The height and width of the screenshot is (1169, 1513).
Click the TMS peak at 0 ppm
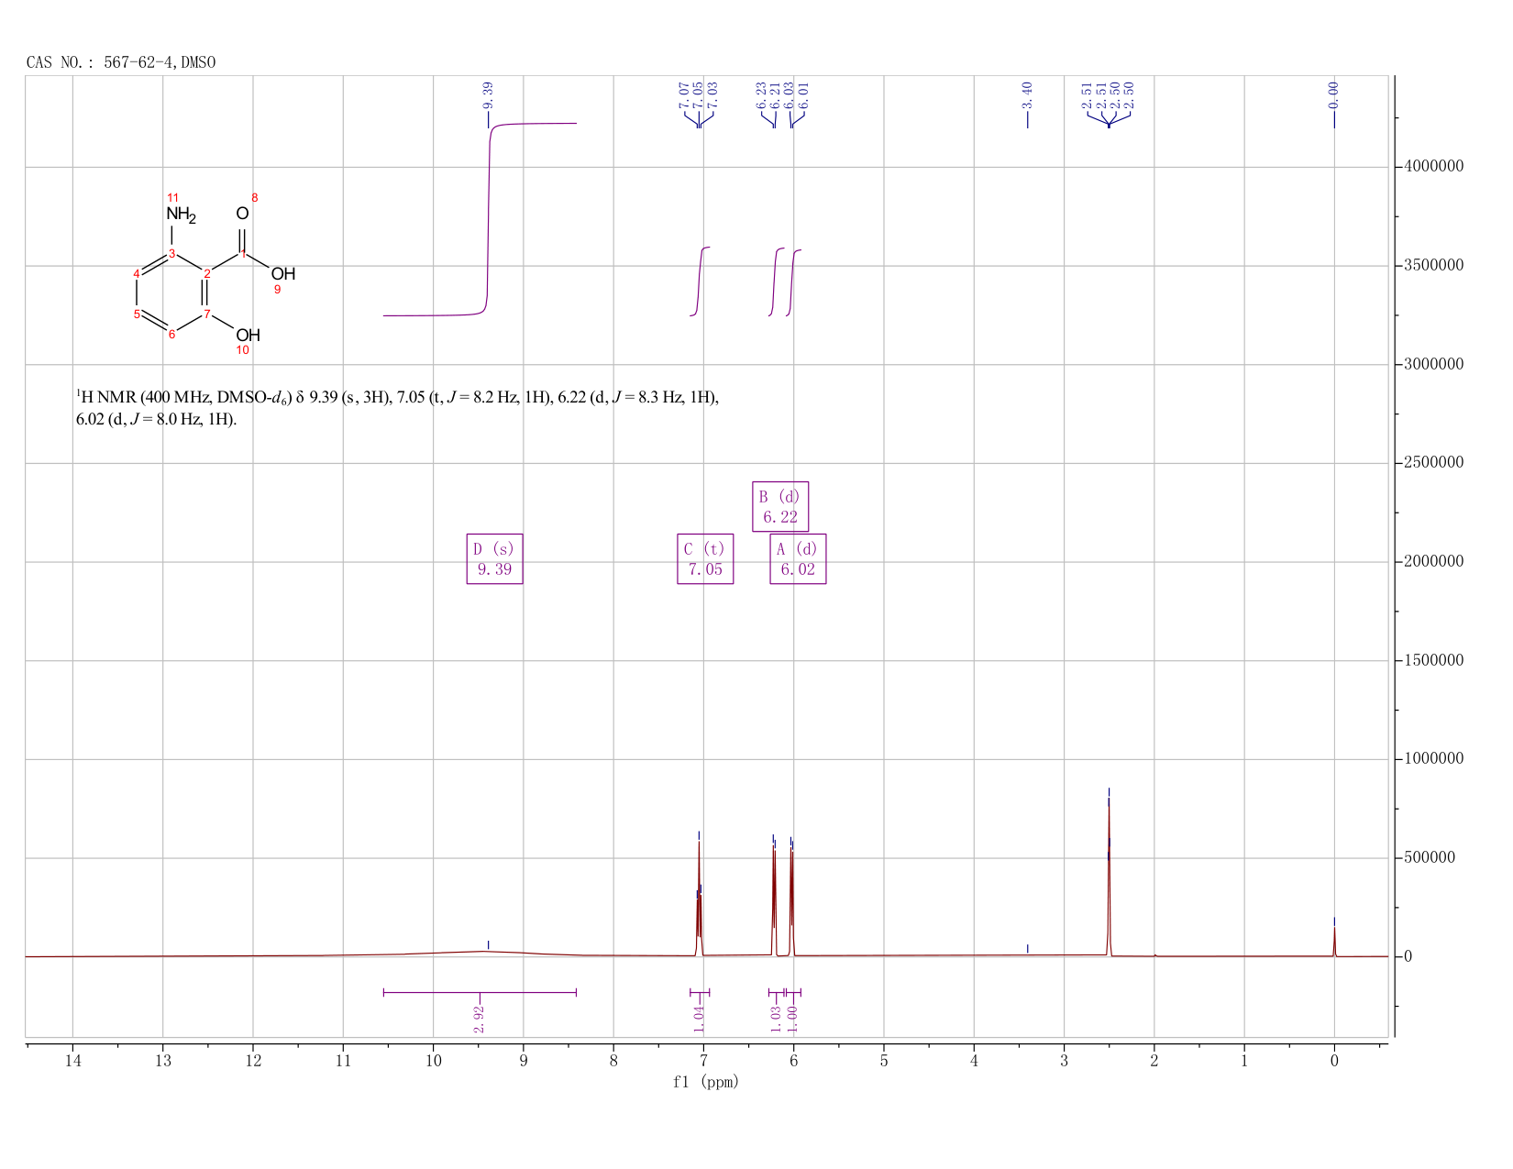tap(1334, 940)
